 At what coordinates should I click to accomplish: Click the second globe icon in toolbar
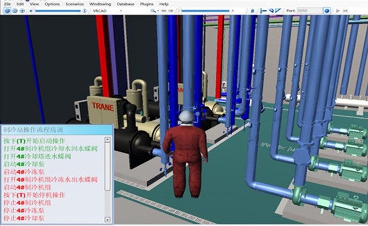pos(15,10)
